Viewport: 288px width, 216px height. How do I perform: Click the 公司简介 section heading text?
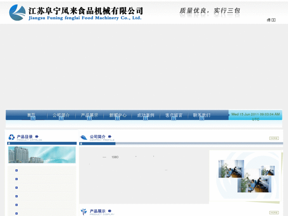click(x=97, y=137)
